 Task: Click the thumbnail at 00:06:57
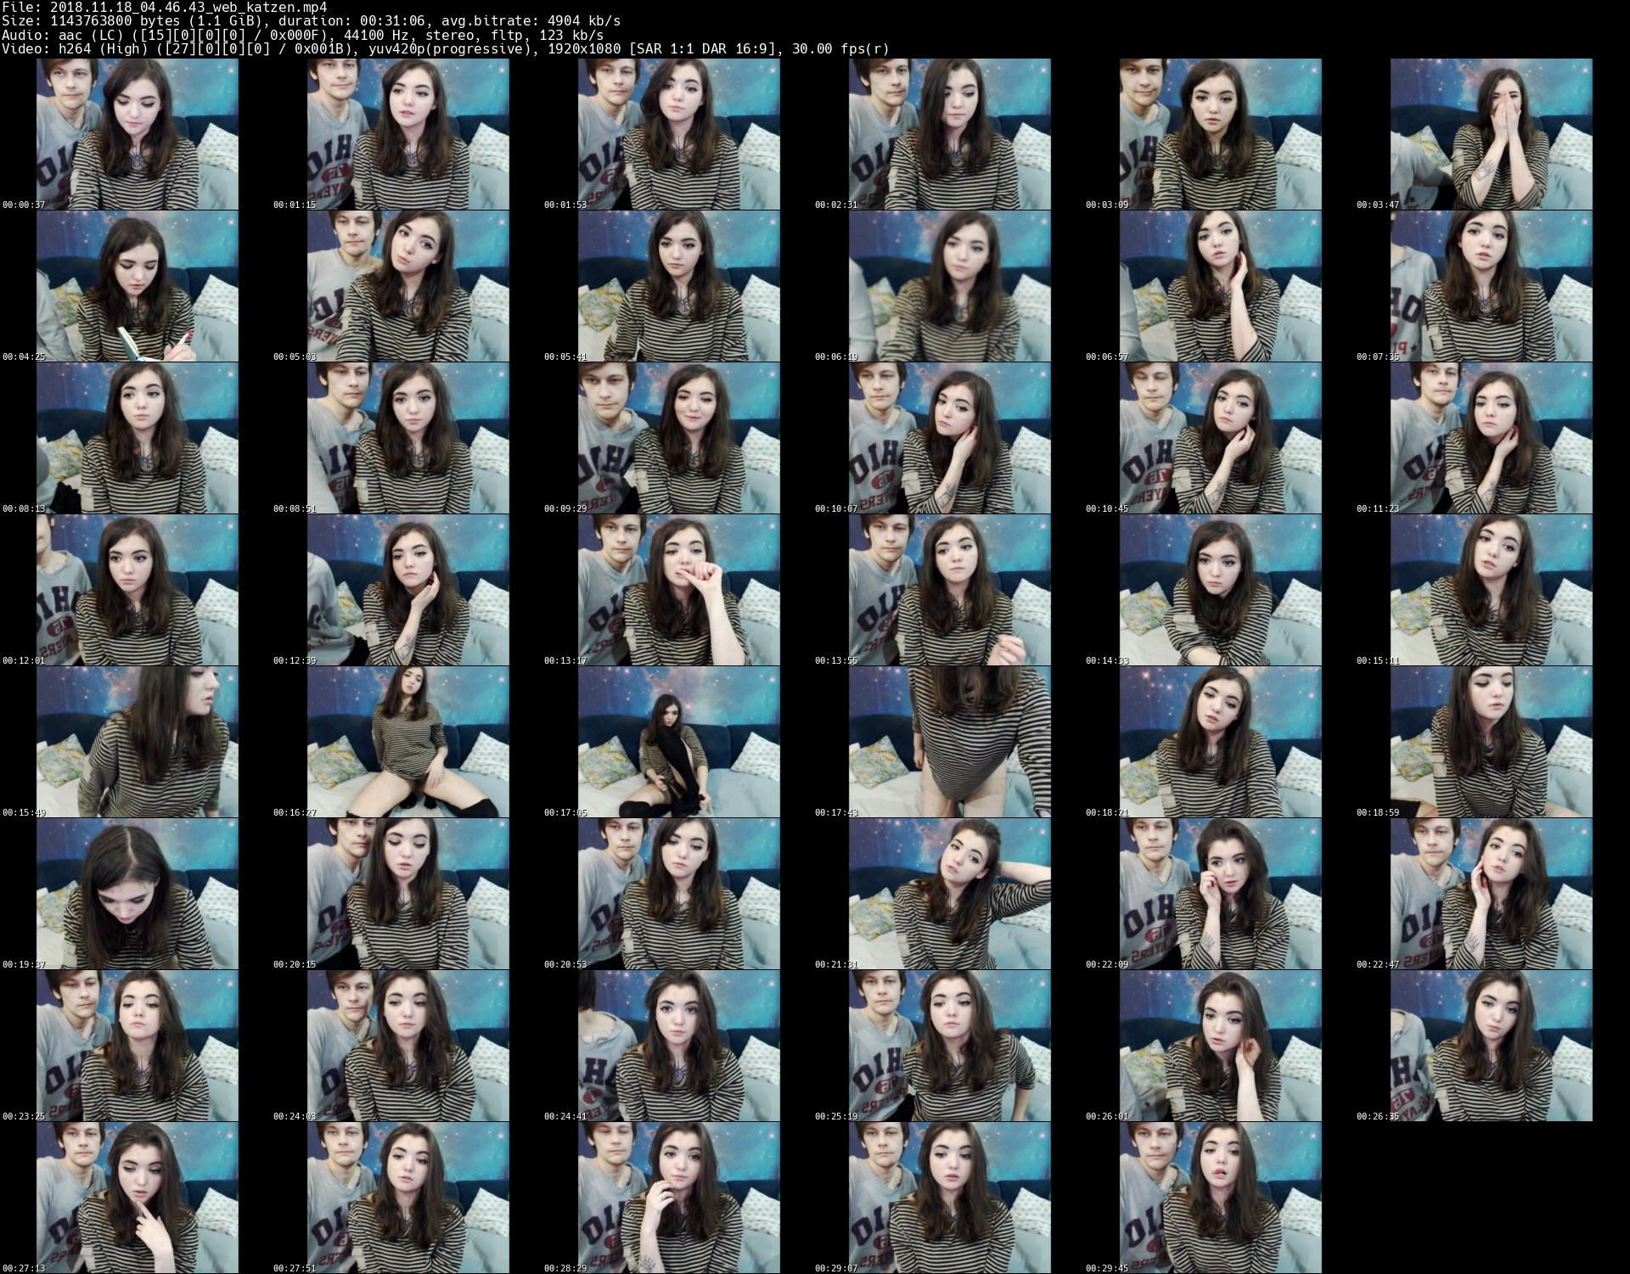tap(1221, 286)
